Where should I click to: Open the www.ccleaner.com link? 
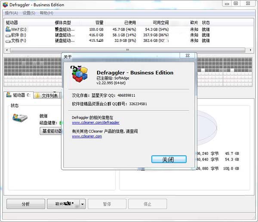[87, 136]
